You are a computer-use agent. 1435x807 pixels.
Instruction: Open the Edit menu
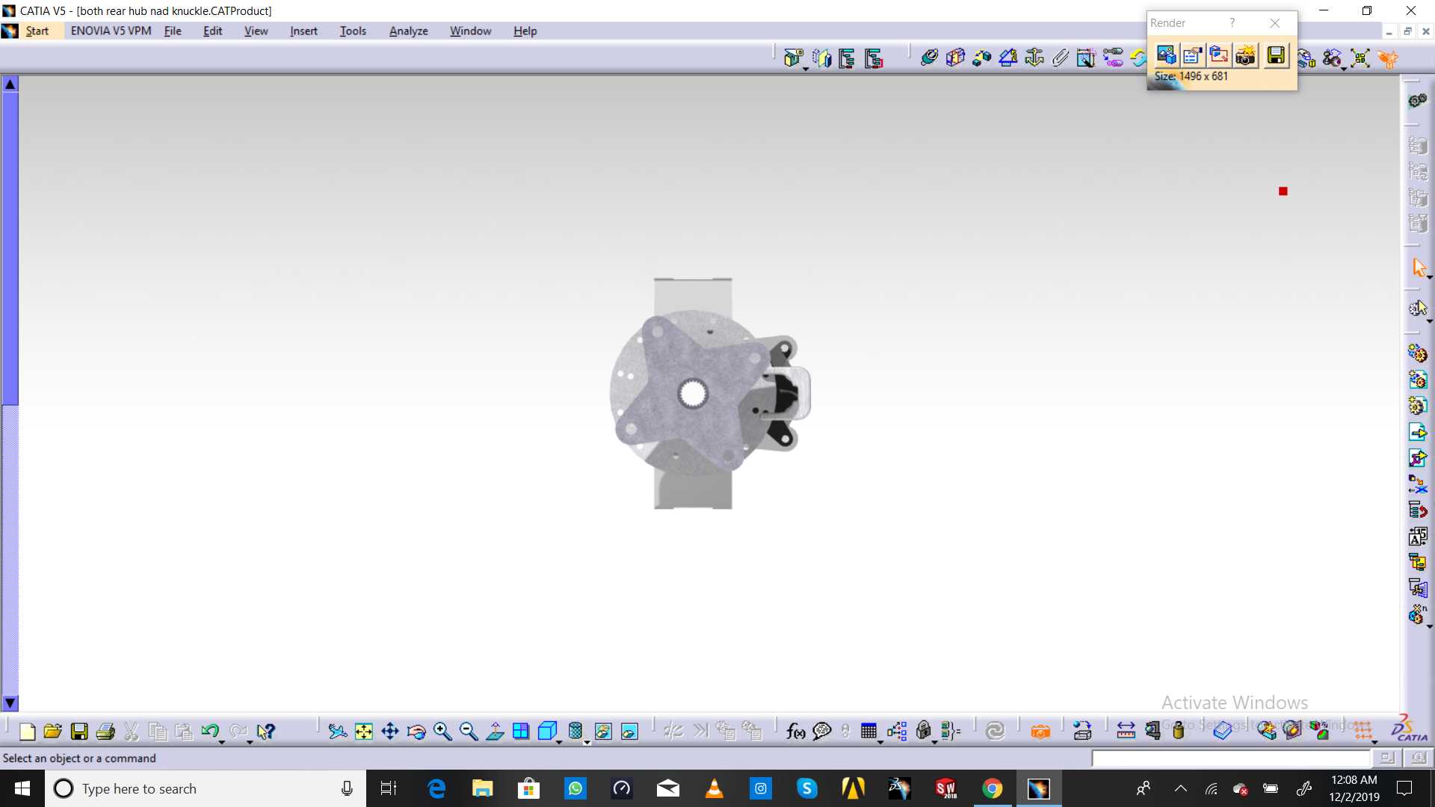point(213,31)
